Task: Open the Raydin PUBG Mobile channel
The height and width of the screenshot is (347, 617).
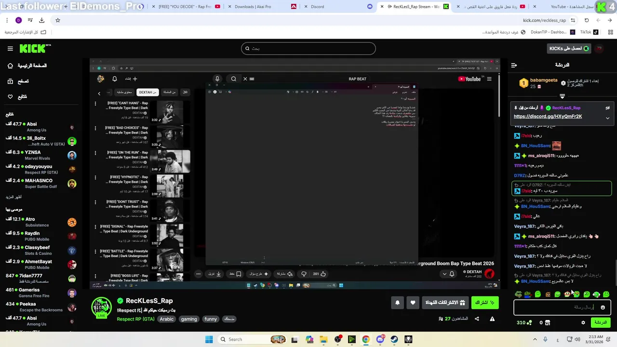Action: point(41,236)
